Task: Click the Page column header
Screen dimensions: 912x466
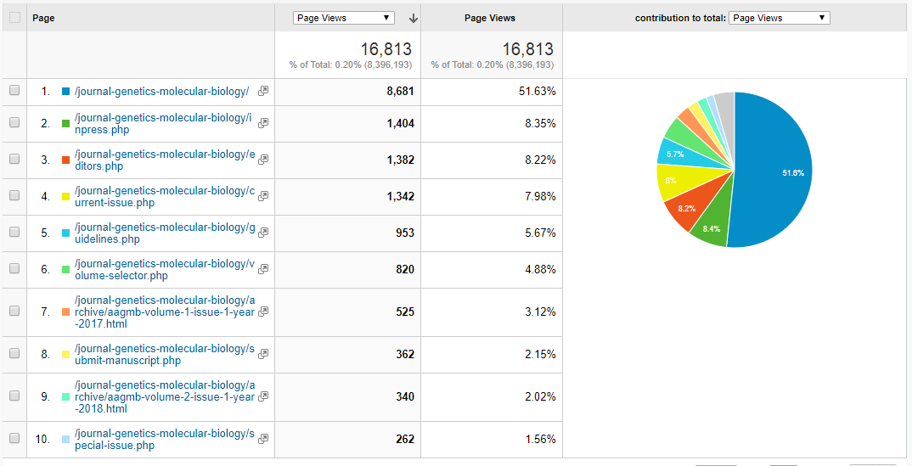Action: (43, 18)
